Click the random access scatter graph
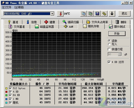This screenshot has width=134, height=108. click(x=56, y=55)
